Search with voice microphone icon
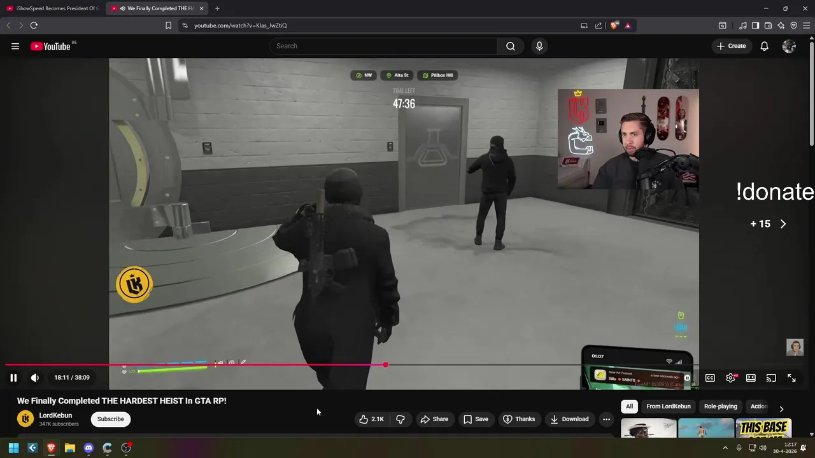The width and height of the screenshot is (815, 458). [539, 46]
